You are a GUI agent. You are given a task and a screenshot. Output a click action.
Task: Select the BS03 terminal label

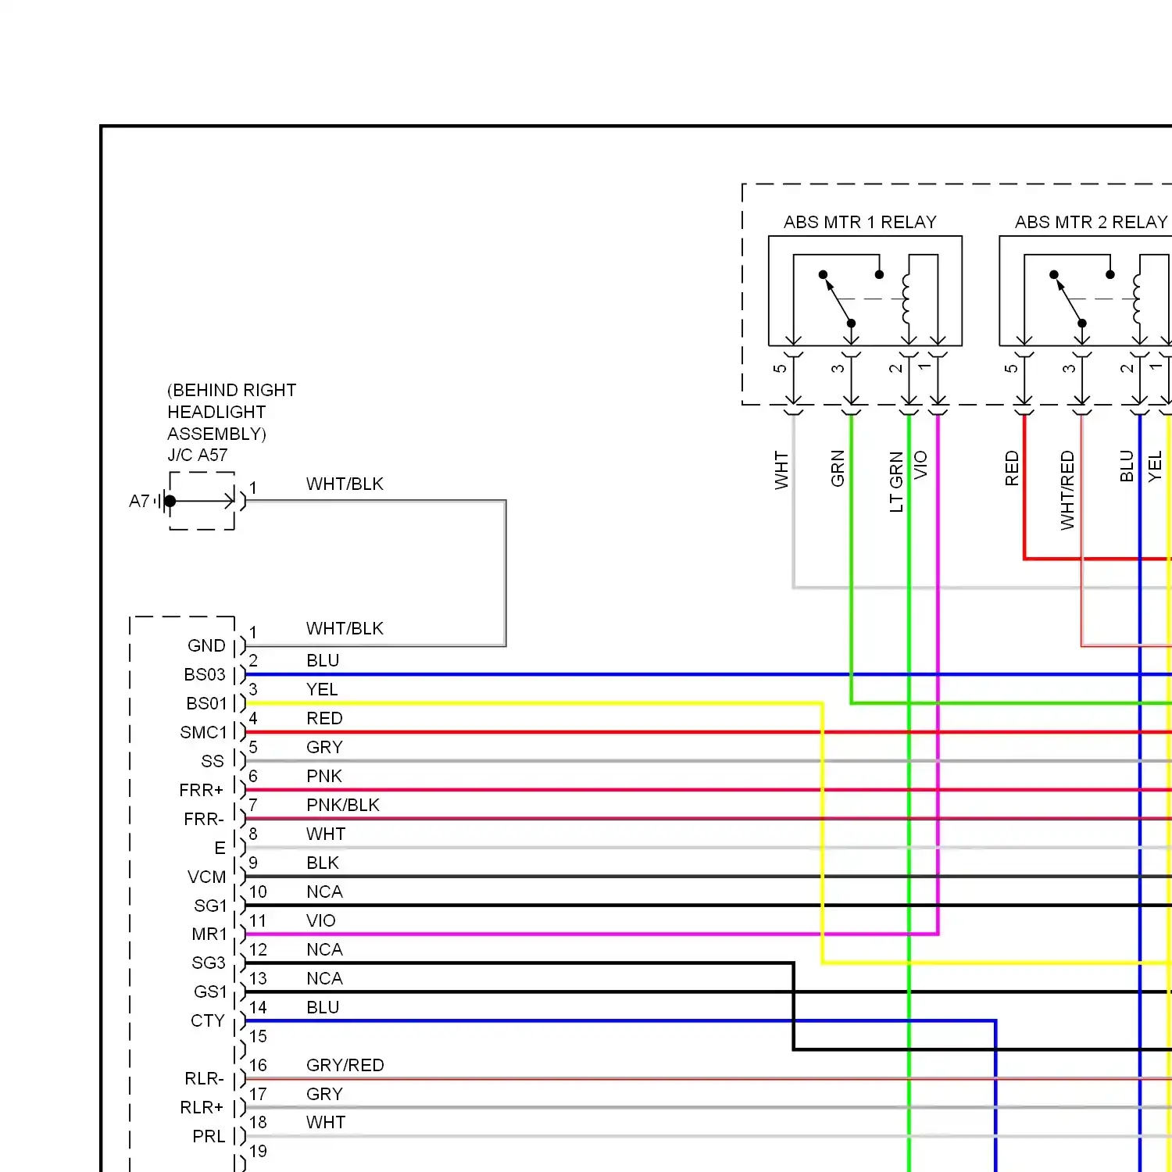pyautogui.click(x=205, y=674)
